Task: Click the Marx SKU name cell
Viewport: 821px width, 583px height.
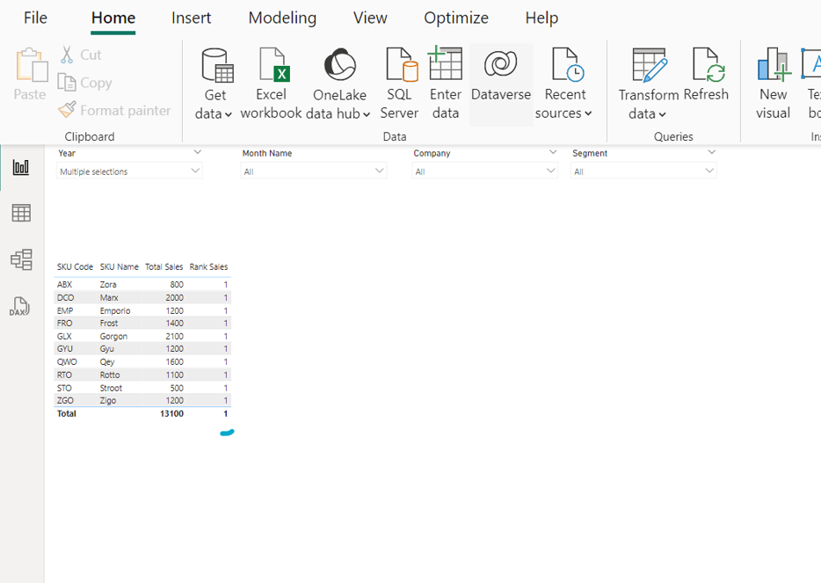Action: pos(109,297)
